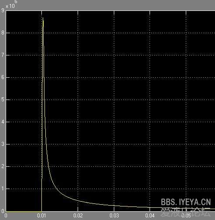Click the y-axis tick label 8
This screenshot has height=220, width=215.
pos(3,33)
